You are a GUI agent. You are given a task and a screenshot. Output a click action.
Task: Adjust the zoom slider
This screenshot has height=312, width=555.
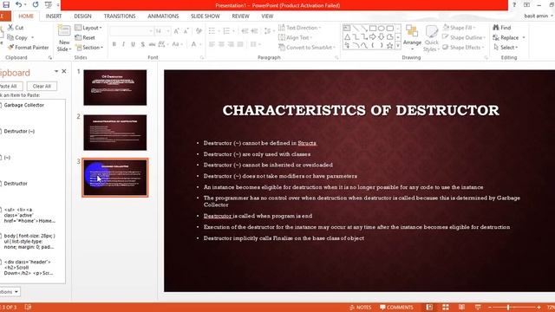[508, 307]
